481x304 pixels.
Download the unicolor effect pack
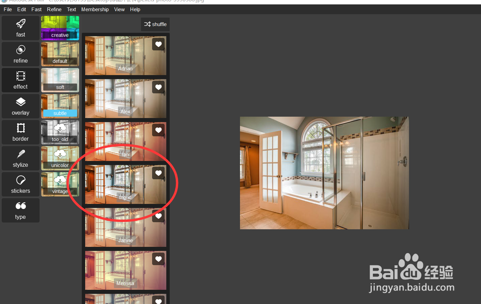click(60, 158)
